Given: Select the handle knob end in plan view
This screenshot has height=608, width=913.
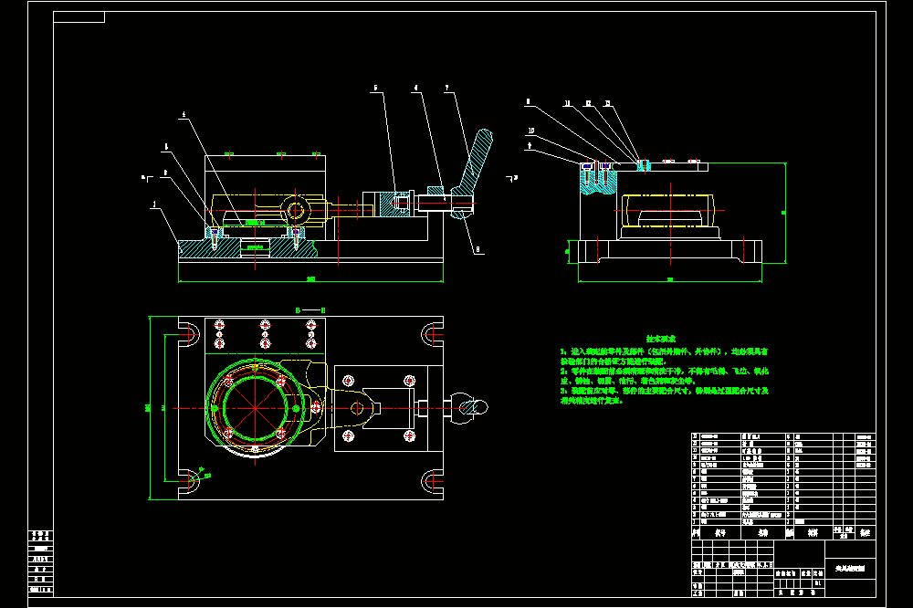Looking at the screenshot, I should tap(473, 407).
